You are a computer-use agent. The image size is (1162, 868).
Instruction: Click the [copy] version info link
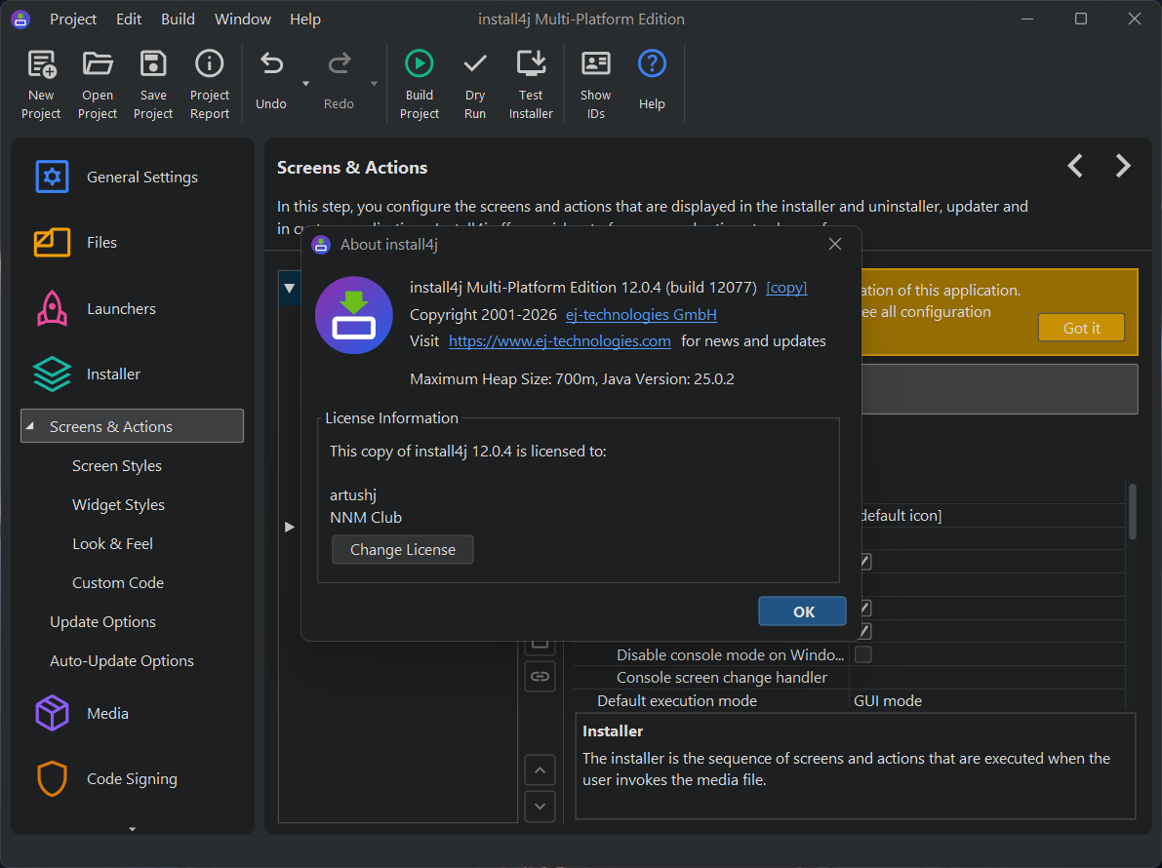(x=786, y=288)
